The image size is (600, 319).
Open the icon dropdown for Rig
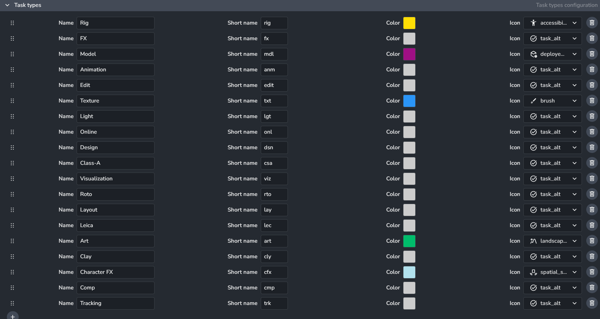[x=552, y=23]
